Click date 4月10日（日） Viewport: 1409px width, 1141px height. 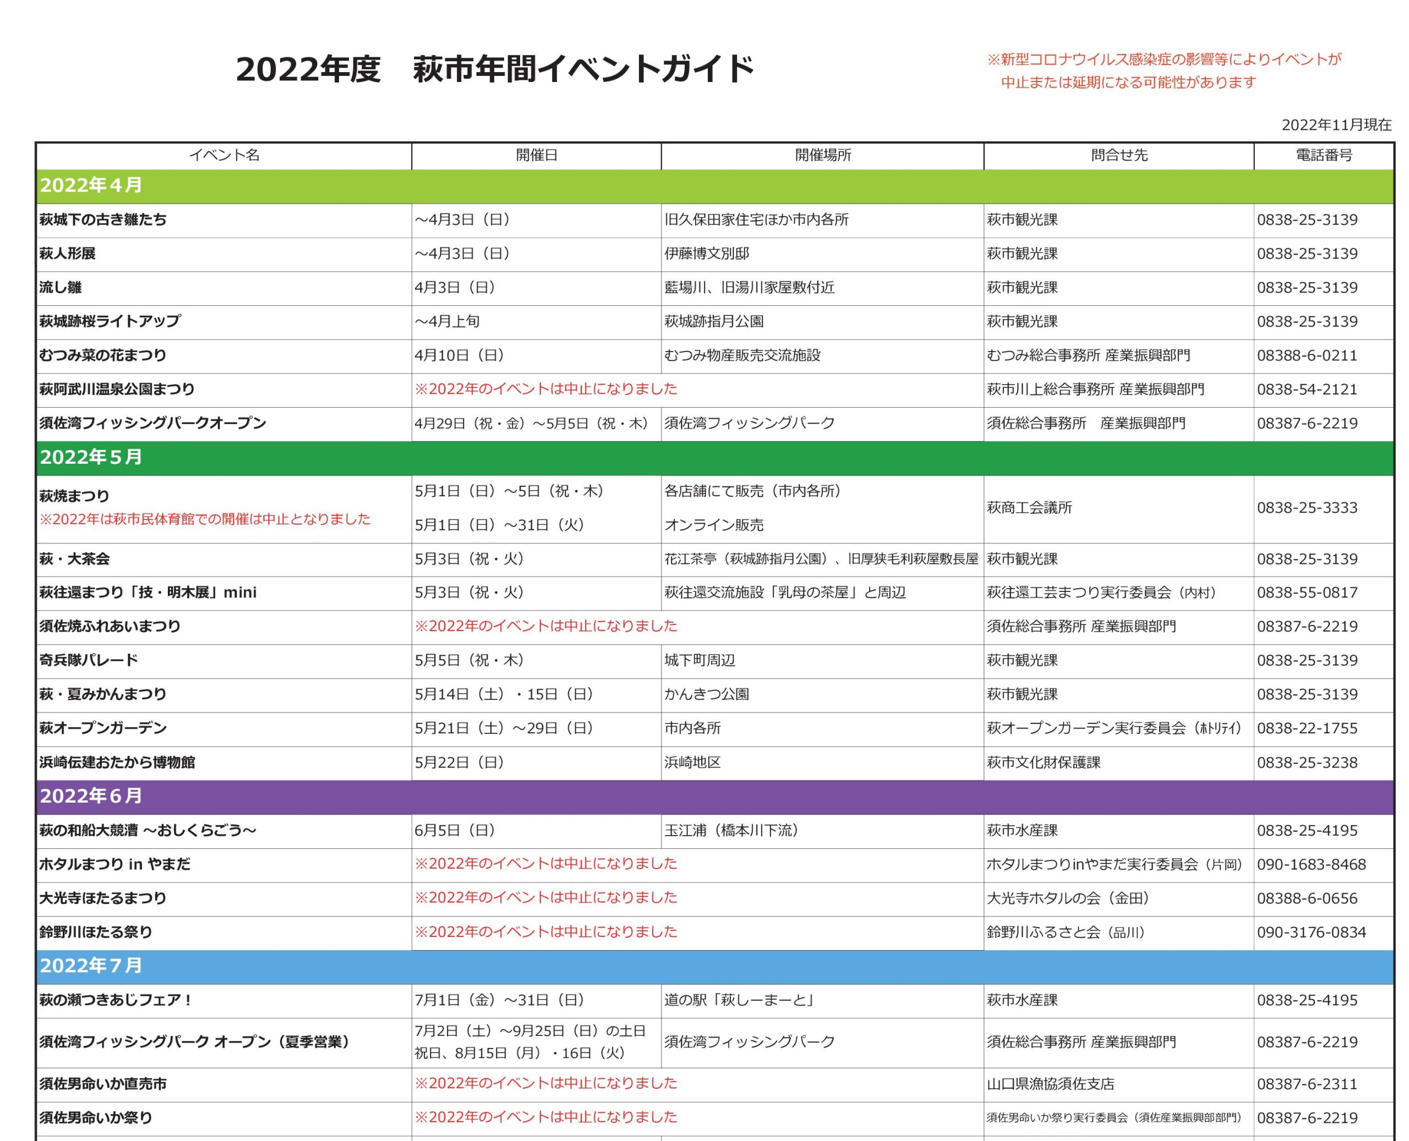pos(460,355)
